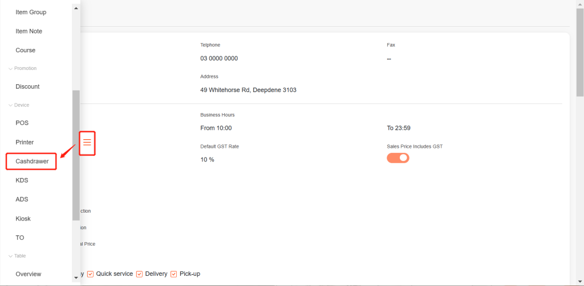The image size is (584, 286).
Task: Select Item Group in the sidebar
Action: 31,12
